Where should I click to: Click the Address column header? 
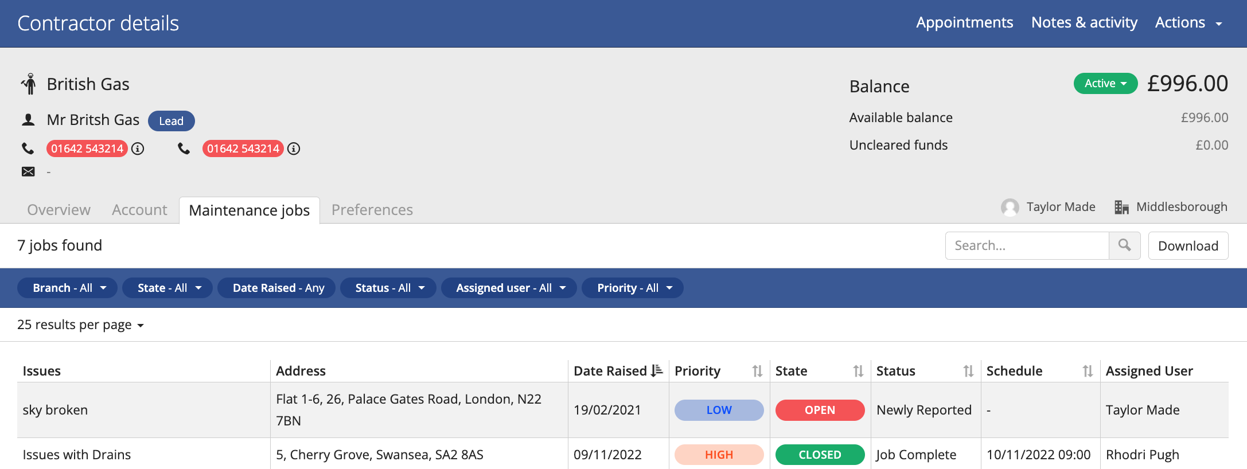pyautogui.click(x=301, y=371)
